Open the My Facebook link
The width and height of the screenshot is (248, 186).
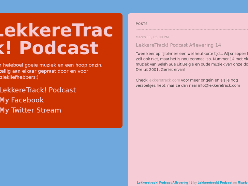[x=22, y=100]
